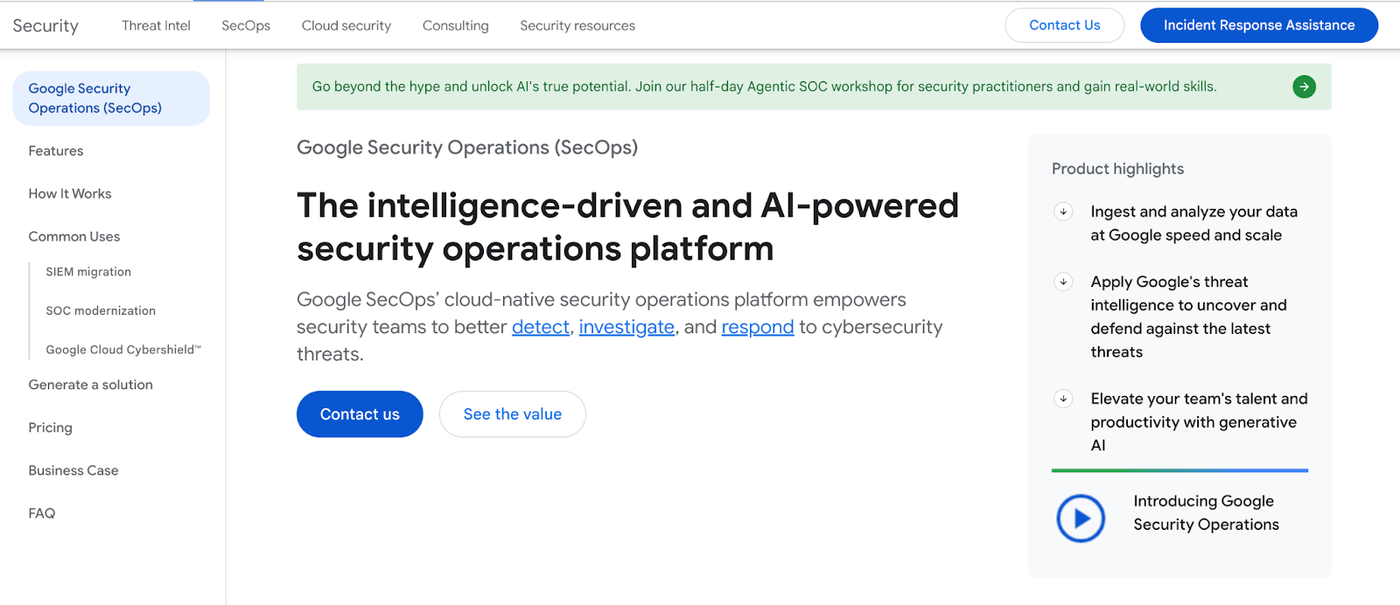Screen dimensions: 1400x605
Task: Open the Cloud security menu
Action: tap(346, 25)
